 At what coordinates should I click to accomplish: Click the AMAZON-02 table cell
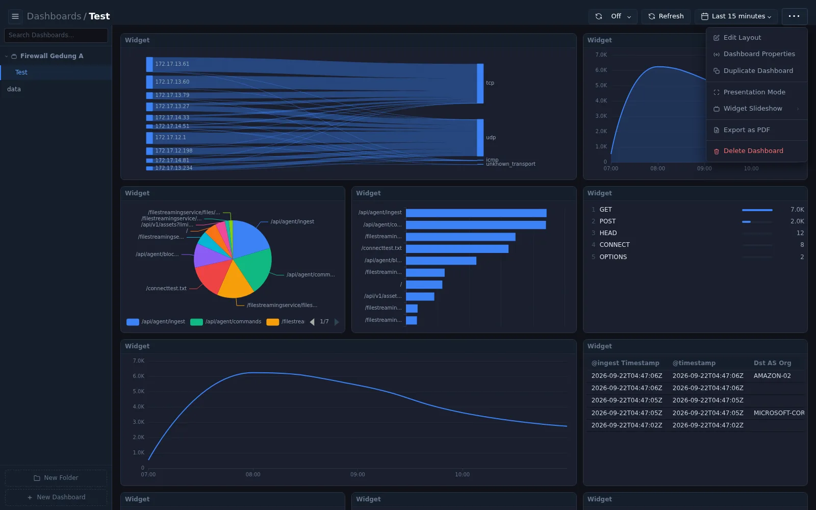[772, 376]
